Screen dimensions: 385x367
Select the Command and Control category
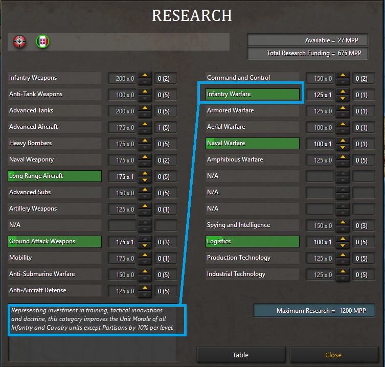[x=253, y=78]
